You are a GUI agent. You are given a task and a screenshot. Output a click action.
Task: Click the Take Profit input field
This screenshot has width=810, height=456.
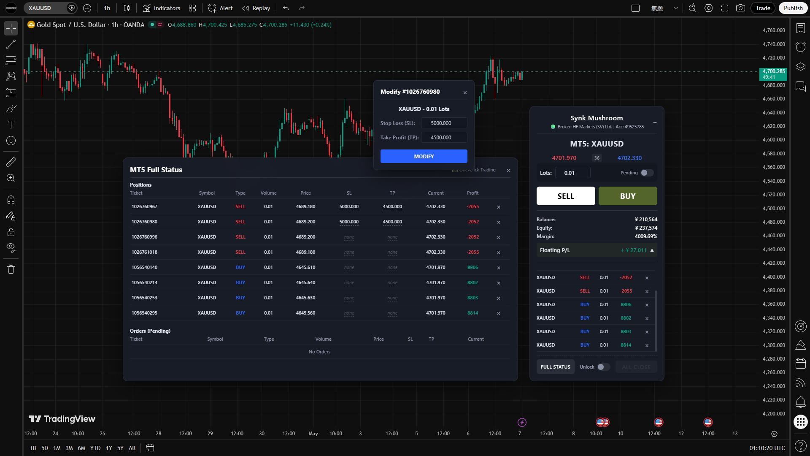(x=444, y=138)
